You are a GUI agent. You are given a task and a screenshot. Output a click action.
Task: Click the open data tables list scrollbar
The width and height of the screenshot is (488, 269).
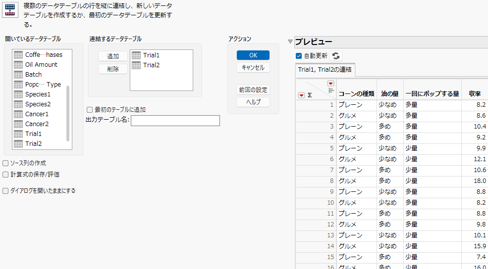click(x=68, y=113)
